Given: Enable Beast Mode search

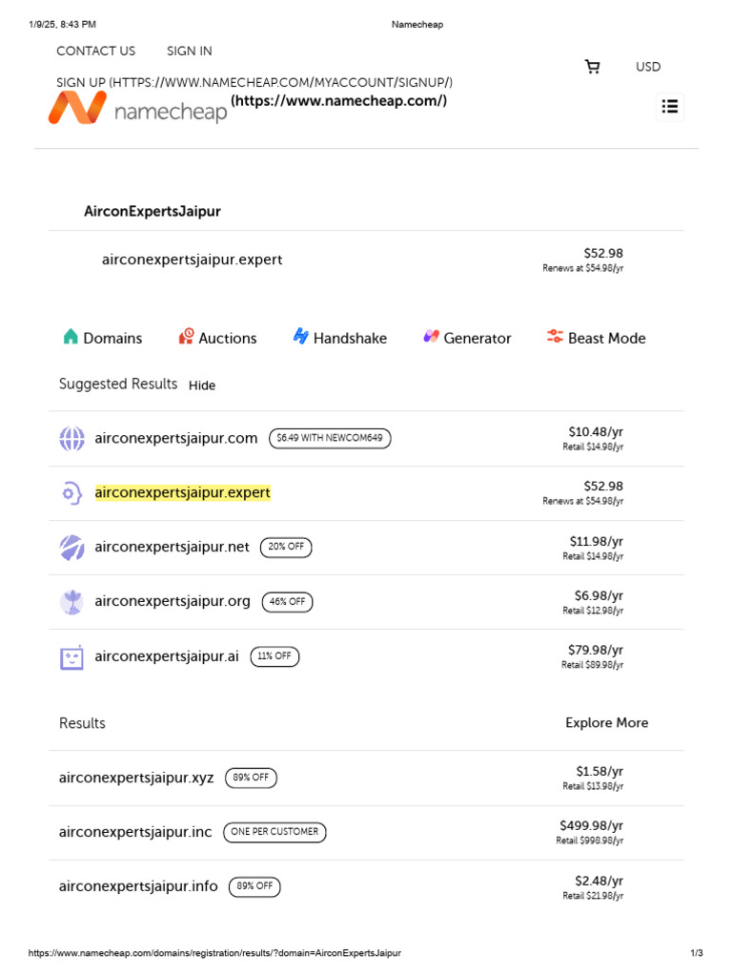Looking at the screenshot, I should pyautogui.click(x=596, y=338).
